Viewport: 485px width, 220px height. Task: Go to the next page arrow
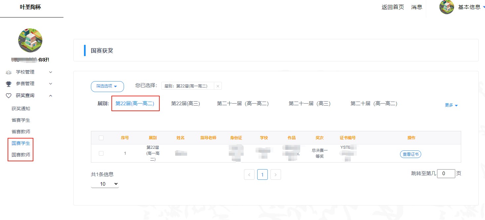[275, 174]
